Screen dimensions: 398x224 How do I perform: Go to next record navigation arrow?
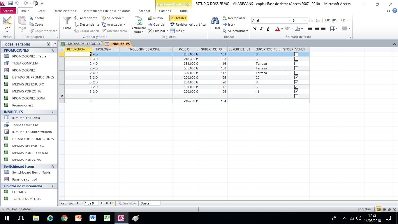point(102,203)
